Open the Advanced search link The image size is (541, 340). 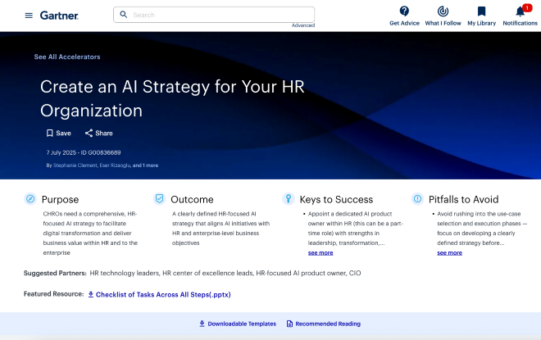[x=302, y=25]
